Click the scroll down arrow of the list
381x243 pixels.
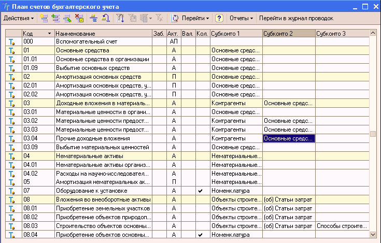pos(373,234)
